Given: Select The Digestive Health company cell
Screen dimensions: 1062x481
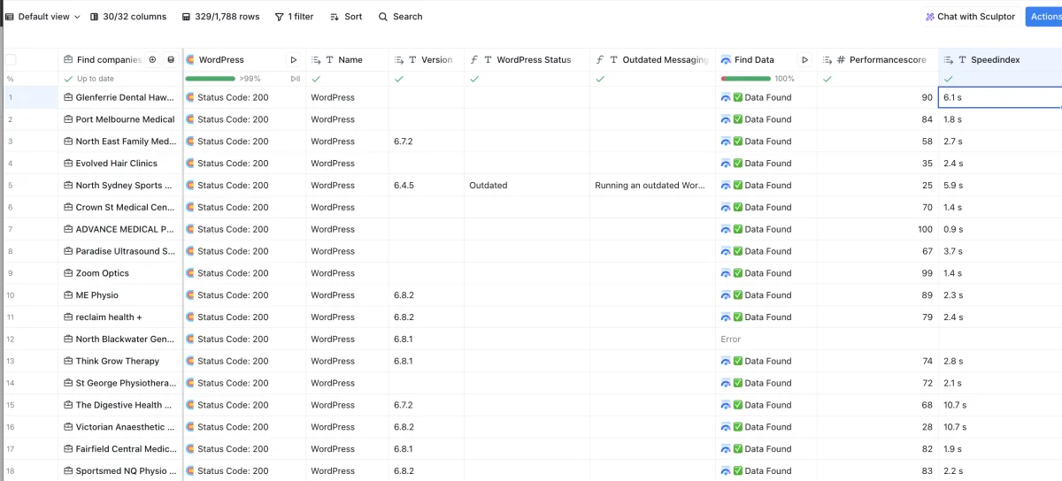Looking at the screenshot, I should 119,405.
